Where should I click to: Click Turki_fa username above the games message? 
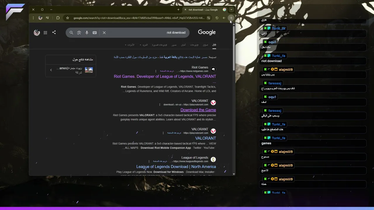click(278, 138)
